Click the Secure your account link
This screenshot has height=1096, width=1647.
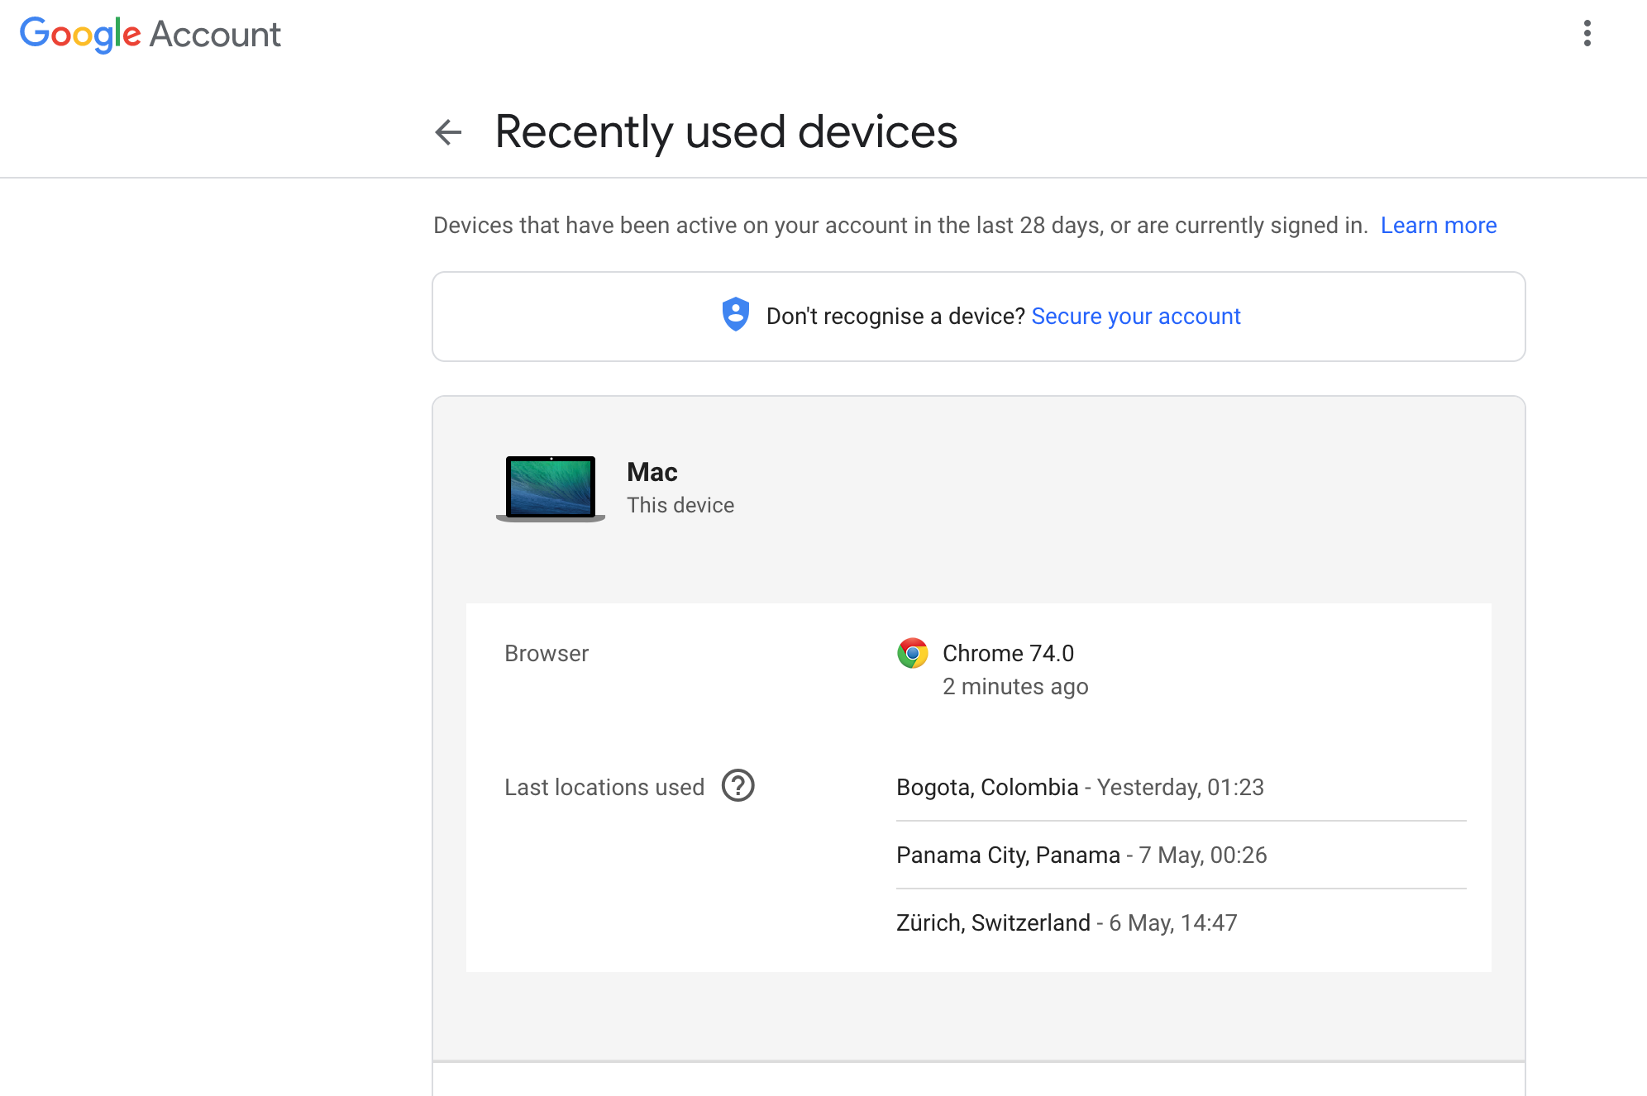point(1136,316)
